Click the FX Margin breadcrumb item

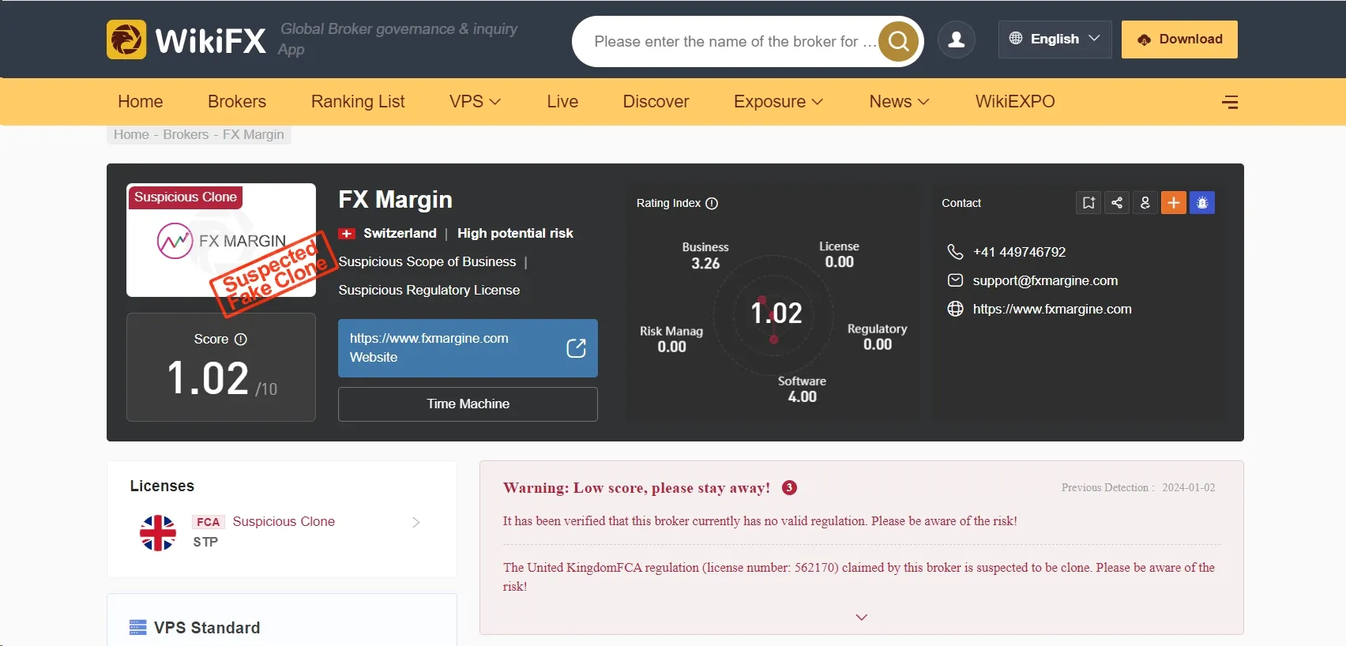click(x=253, y=135)
